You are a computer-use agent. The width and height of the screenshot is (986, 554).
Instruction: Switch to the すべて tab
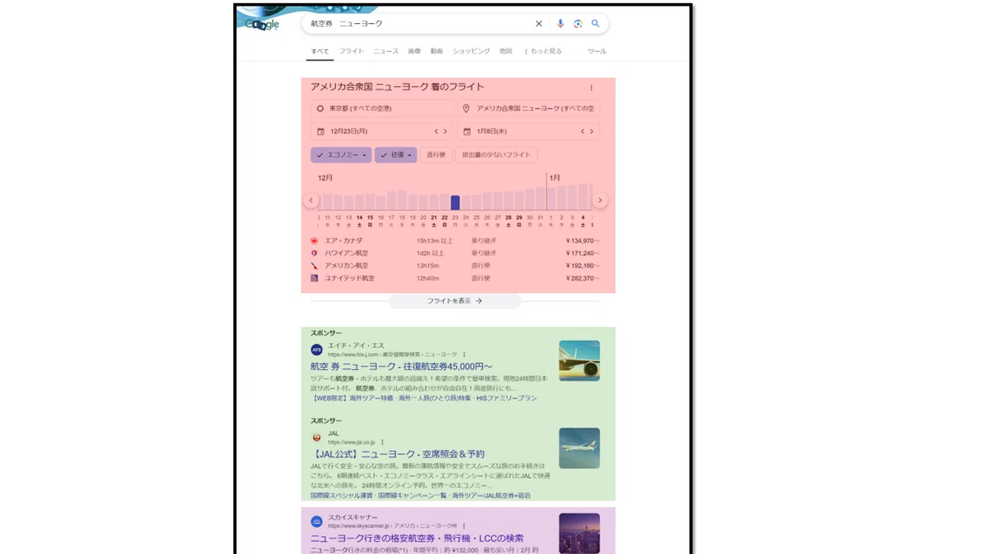click(320, 51)
